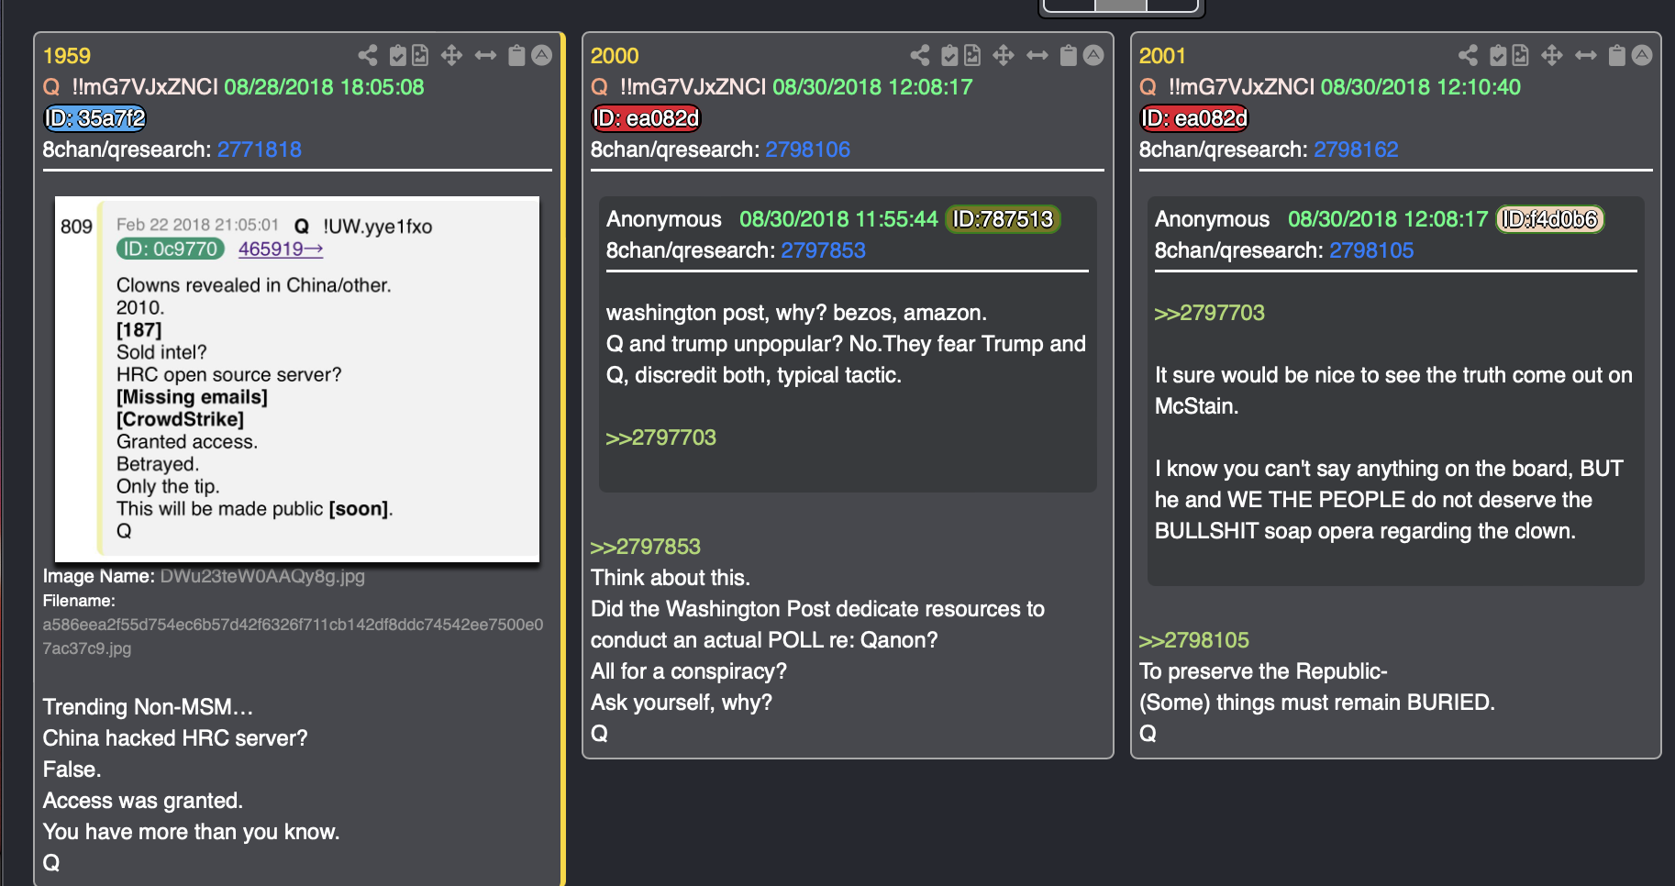Click the 'Ask yourself, why?' line
Viewport: 1675px width, 886px height.
point(682,703)
